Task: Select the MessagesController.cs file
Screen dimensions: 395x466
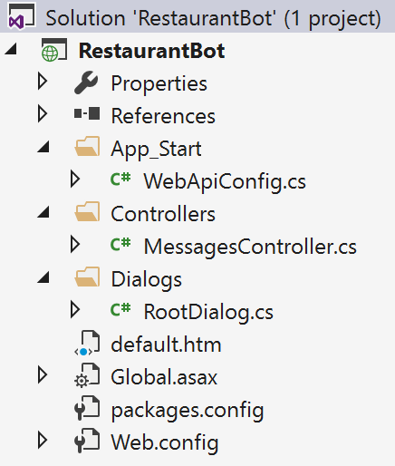Action: pyautogui.click(x=250, y=247)
